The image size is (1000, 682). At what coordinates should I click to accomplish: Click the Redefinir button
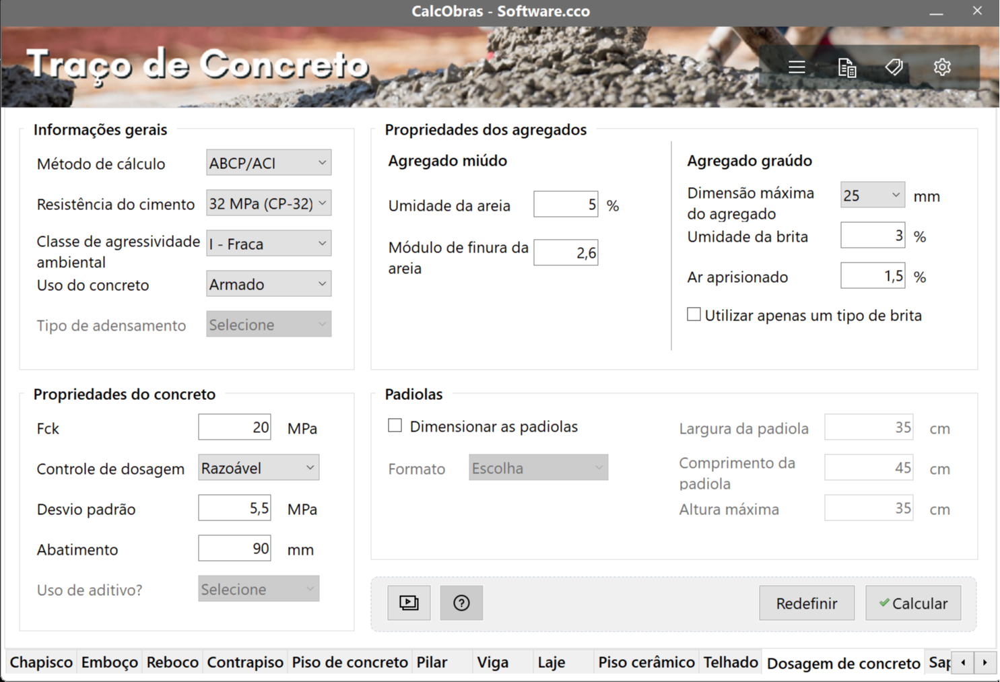pos(806,603)
